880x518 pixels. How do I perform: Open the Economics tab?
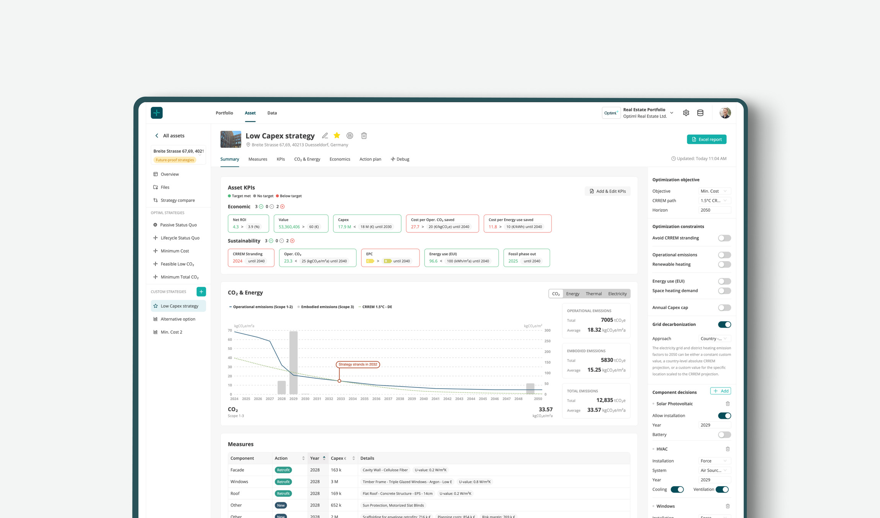pos(340,159)
